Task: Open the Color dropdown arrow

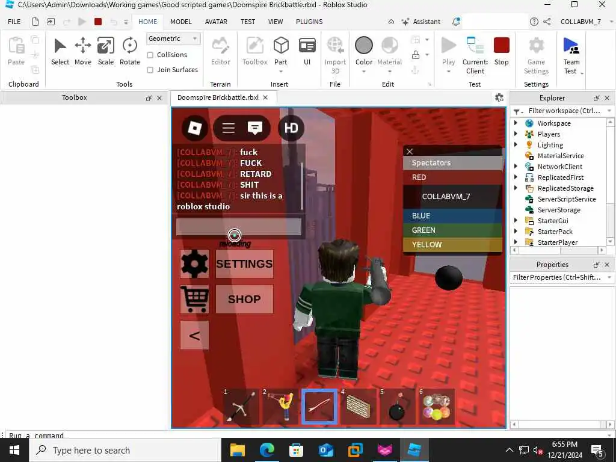Action: coord(364,72)
